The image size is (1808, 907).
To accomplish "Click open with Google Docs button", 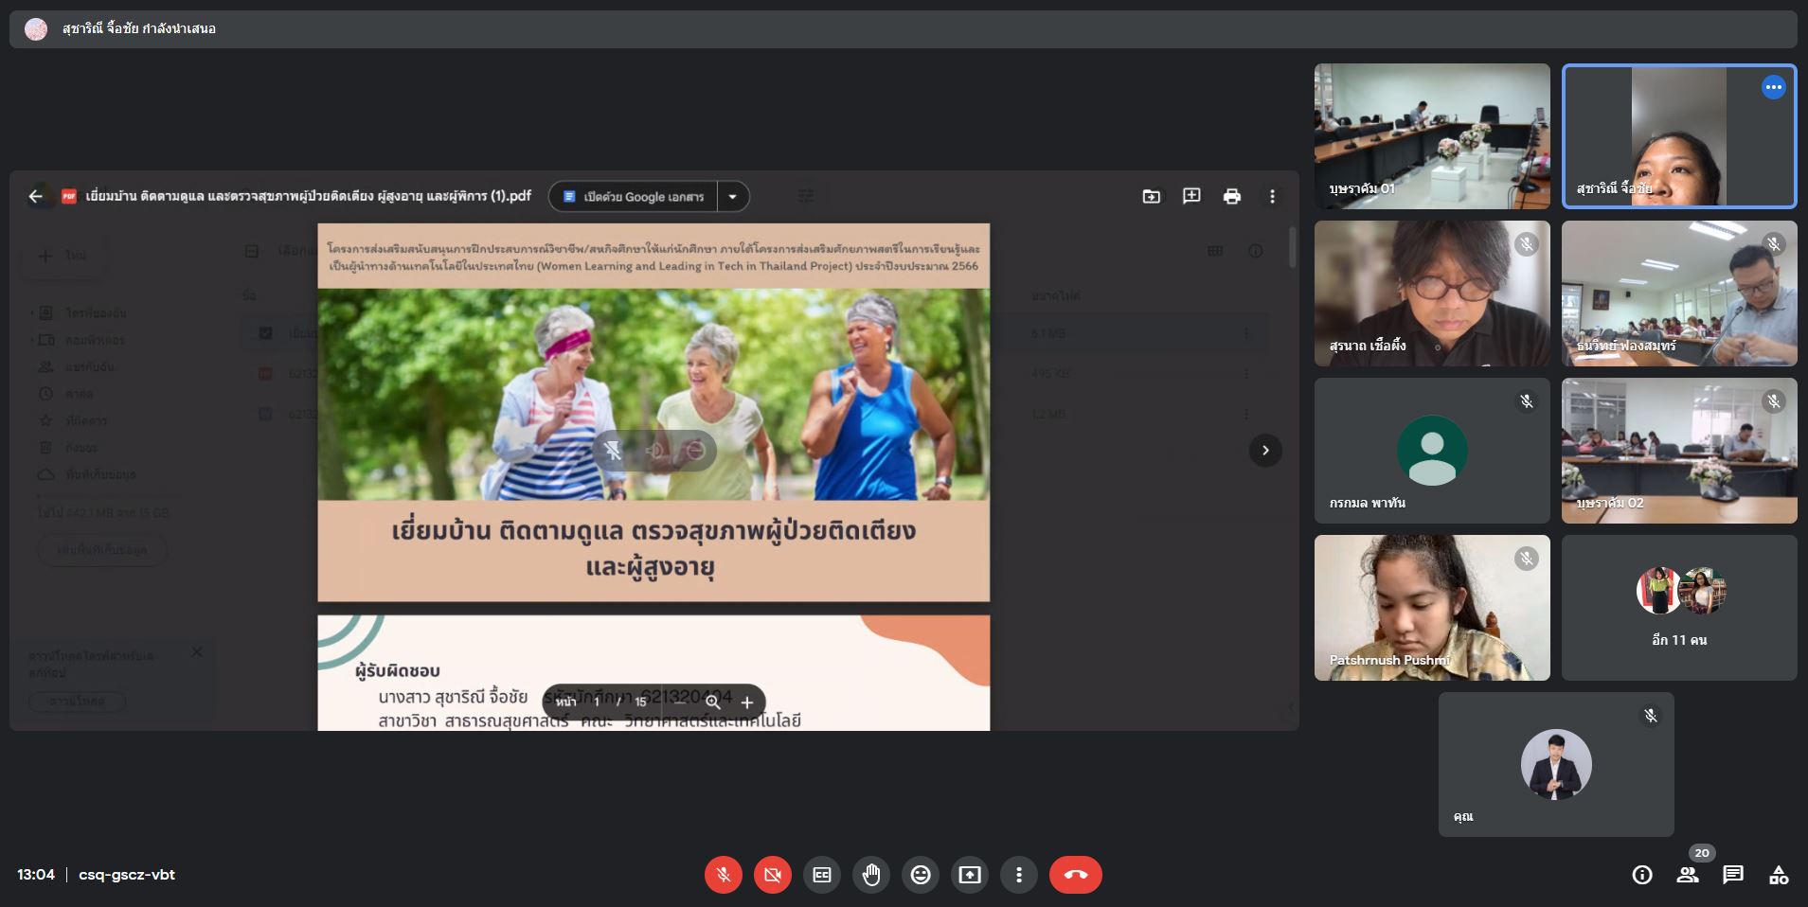I will coord(634,197).
